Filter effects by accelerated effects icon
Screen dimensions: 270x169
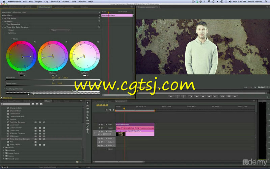click(x=33, y=104)
